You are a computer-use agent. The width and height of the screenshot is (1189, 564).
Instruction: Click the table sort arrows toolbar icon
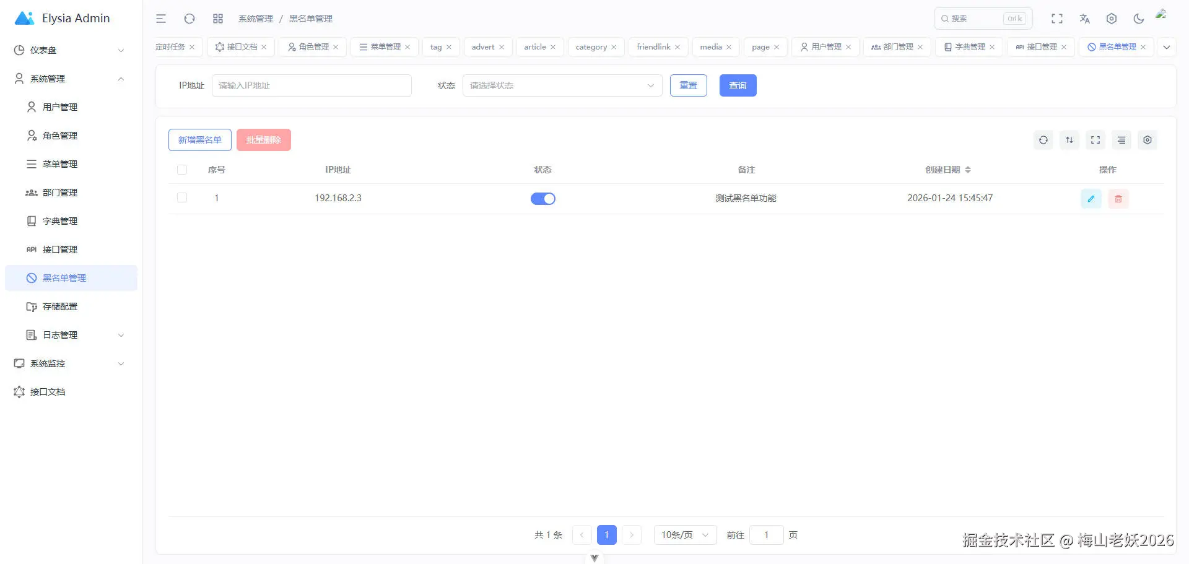(x=1069, y=140)
